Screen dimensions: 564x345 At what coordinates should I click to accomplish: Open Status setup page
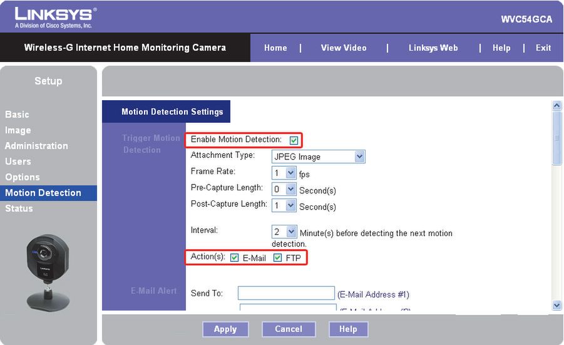(x=19, y=209)
